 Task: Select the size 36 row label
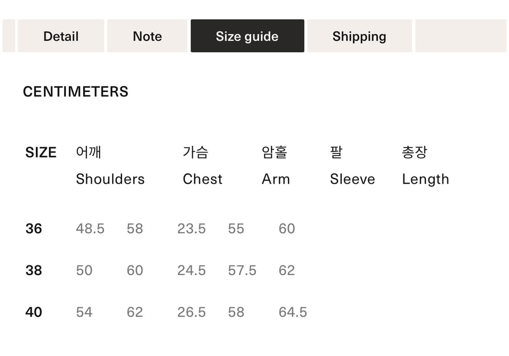[x=34, y=228]
